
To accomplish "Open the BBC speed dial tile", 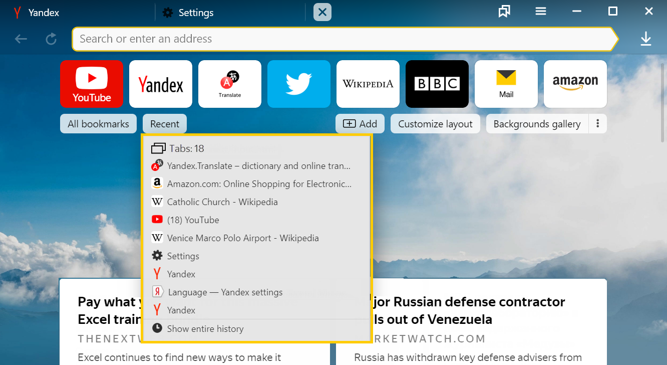I will point(437,84).
